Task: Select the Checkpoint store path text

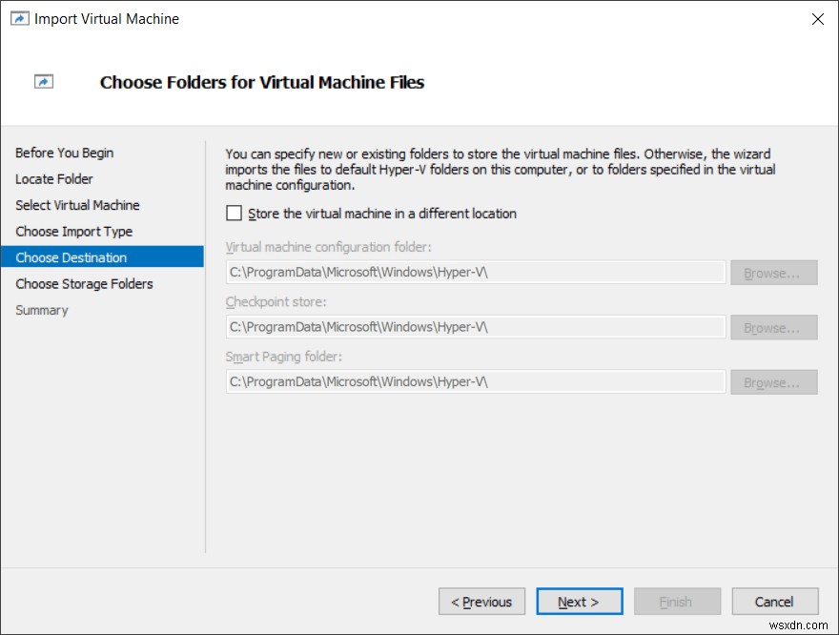Action: coord(475,327)
